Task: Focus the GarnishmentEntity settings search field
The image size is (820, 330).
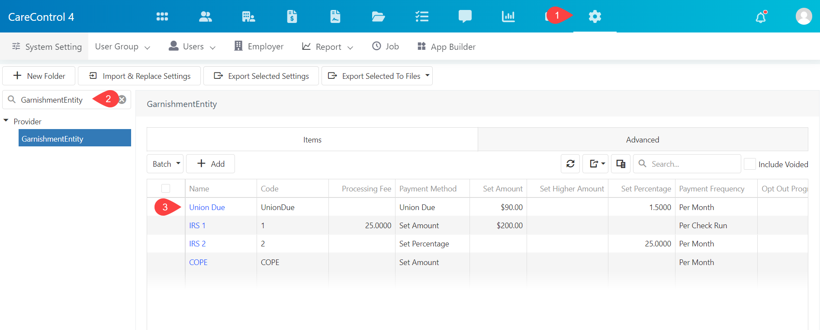Action: tap(67, 100)
